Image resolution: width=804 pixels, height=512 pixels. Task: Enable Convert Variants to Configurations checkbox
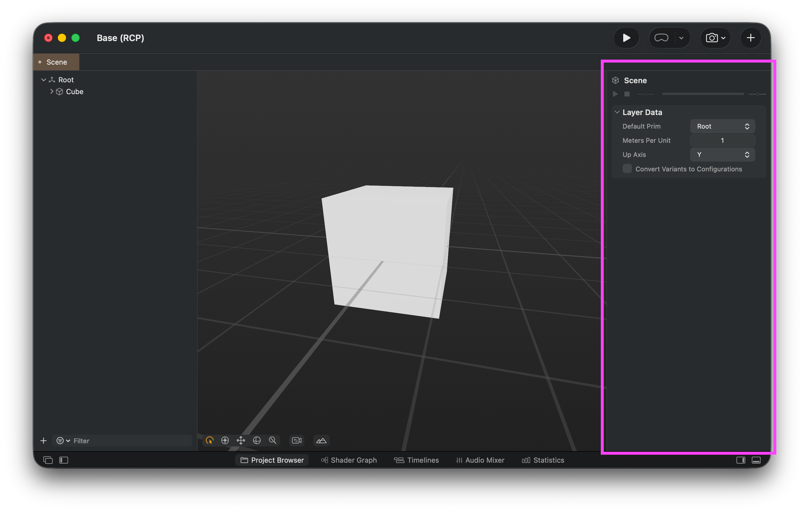click(627, 169)
